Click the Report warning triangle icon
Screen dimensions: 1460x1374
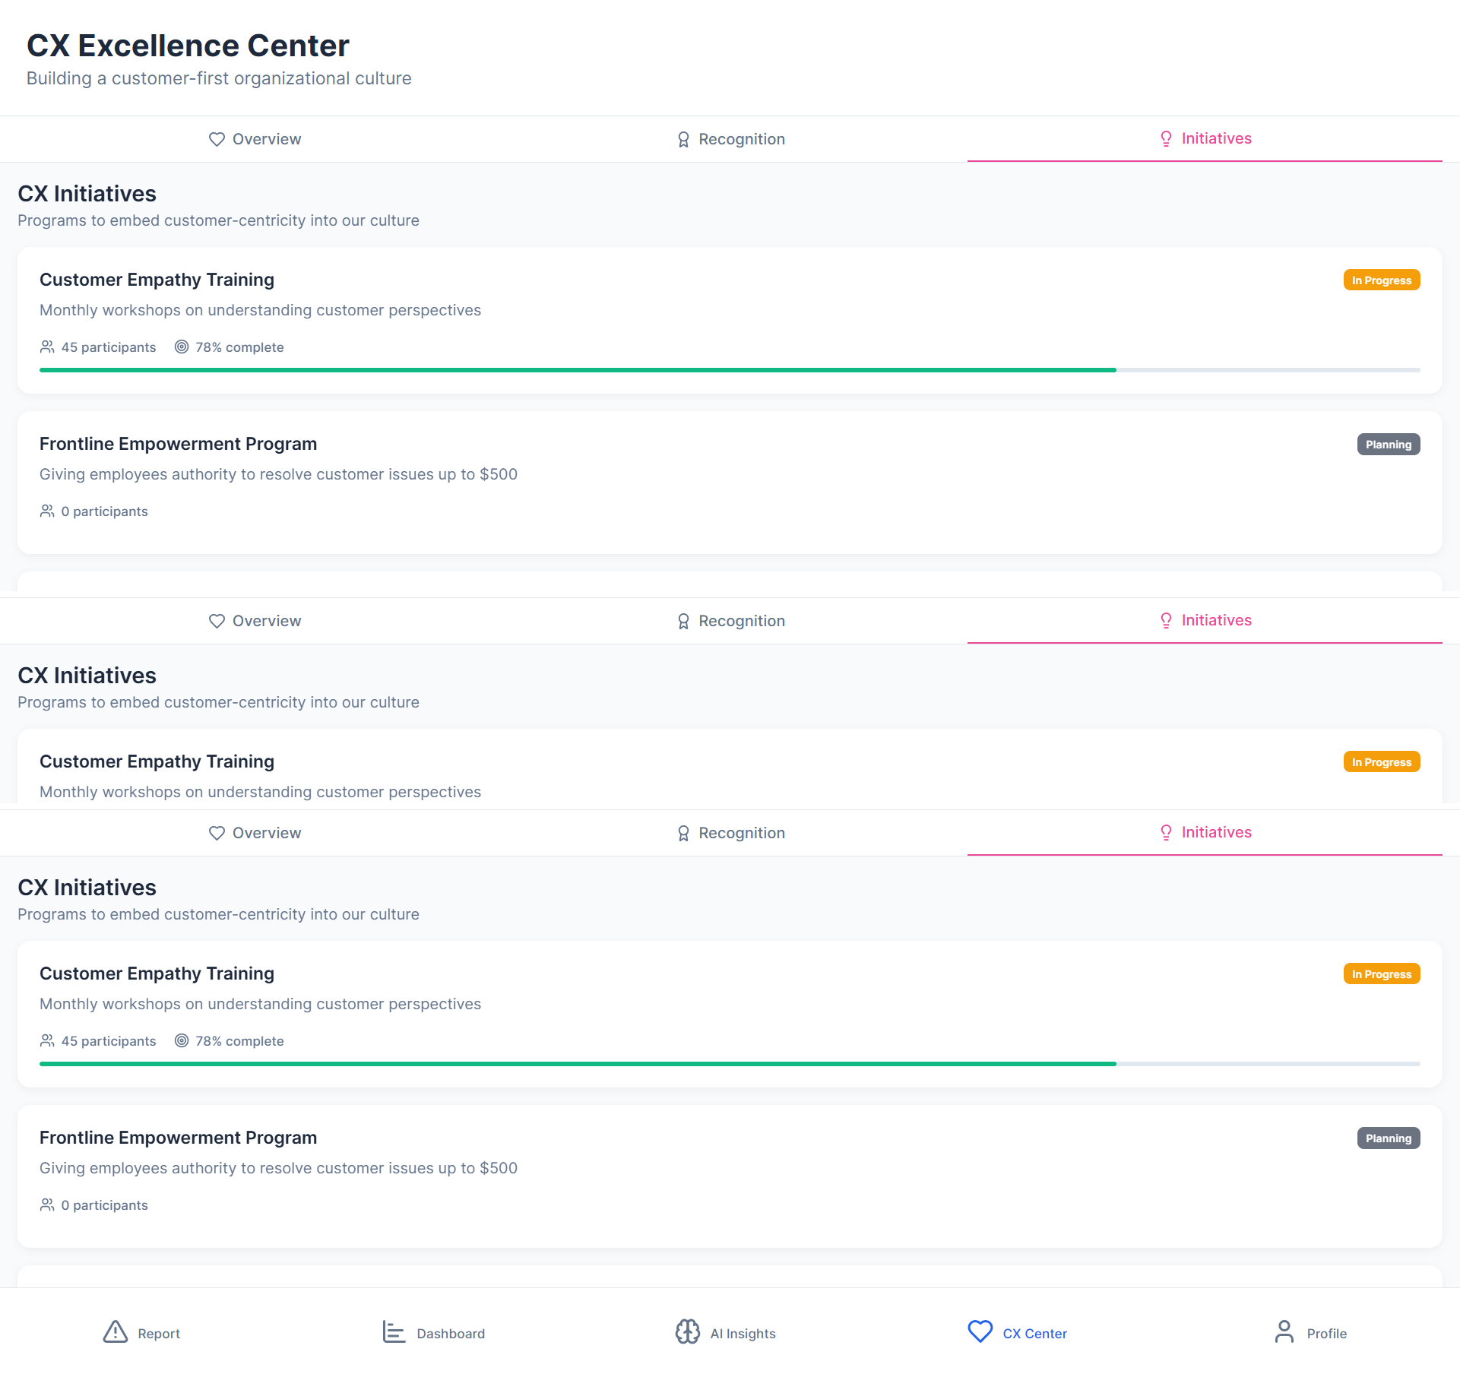point(115,1332)
